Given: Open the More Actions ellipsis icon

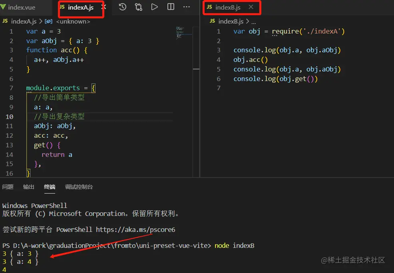Looking at the screenshot, I should (x=186, y=7).
